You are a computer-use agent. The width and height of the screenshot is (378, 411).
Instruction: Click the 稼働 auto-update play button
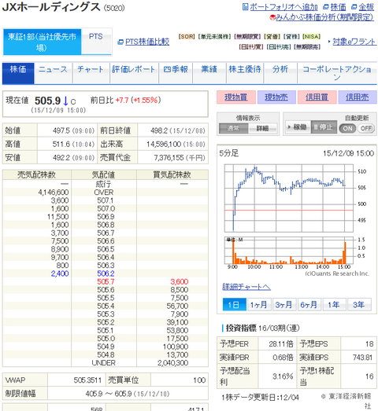pyautogui.click(x=298, y=127)
